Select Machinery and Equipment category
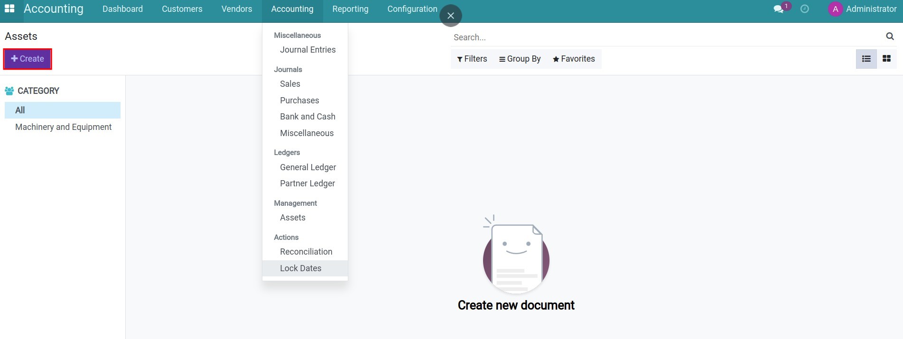 63,127
